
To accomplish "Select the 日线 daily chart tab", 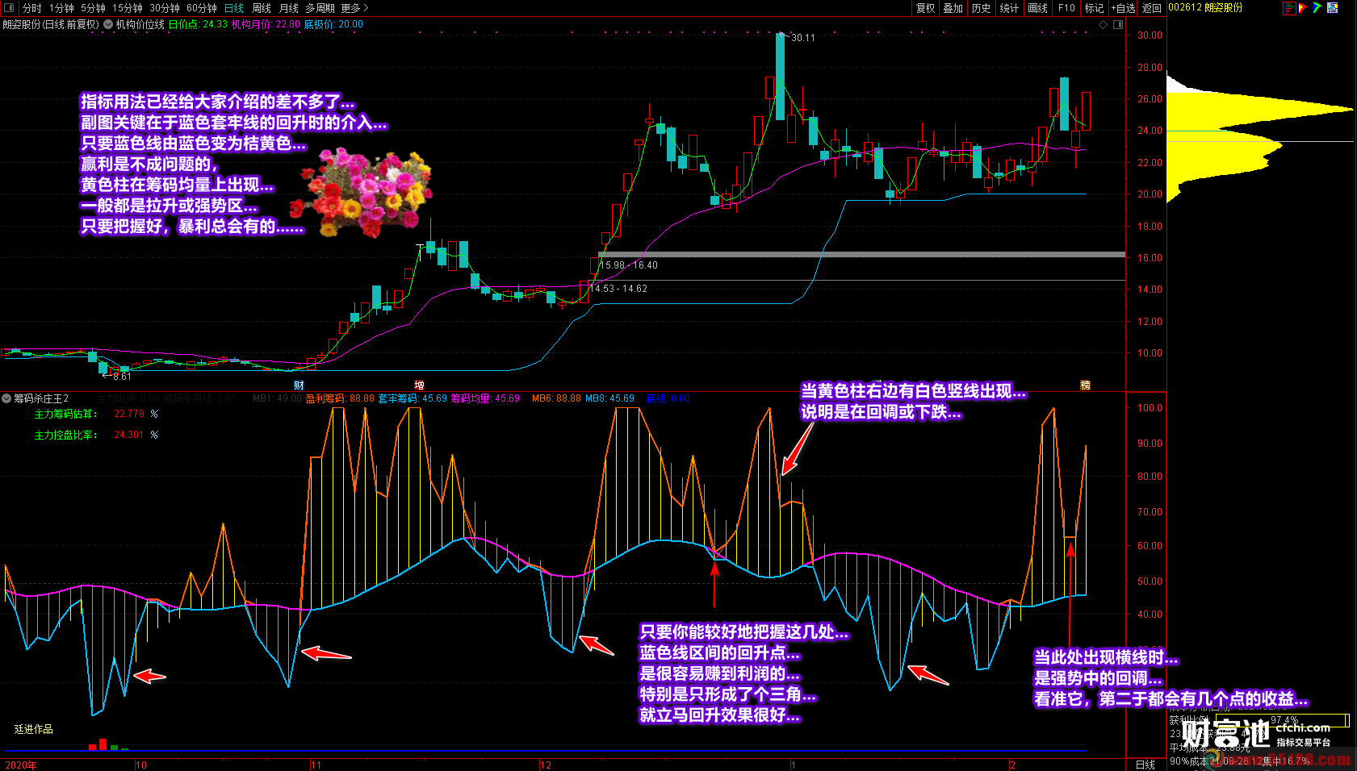I will click(x=234, y=8).
